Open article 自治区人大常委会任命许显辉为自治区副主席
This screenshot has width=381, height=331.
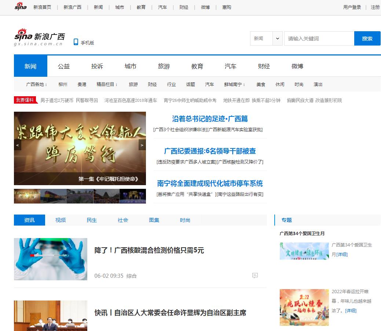click(x=171, y=313)
